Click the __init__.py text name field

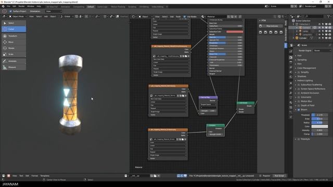[x=139, y=176]
